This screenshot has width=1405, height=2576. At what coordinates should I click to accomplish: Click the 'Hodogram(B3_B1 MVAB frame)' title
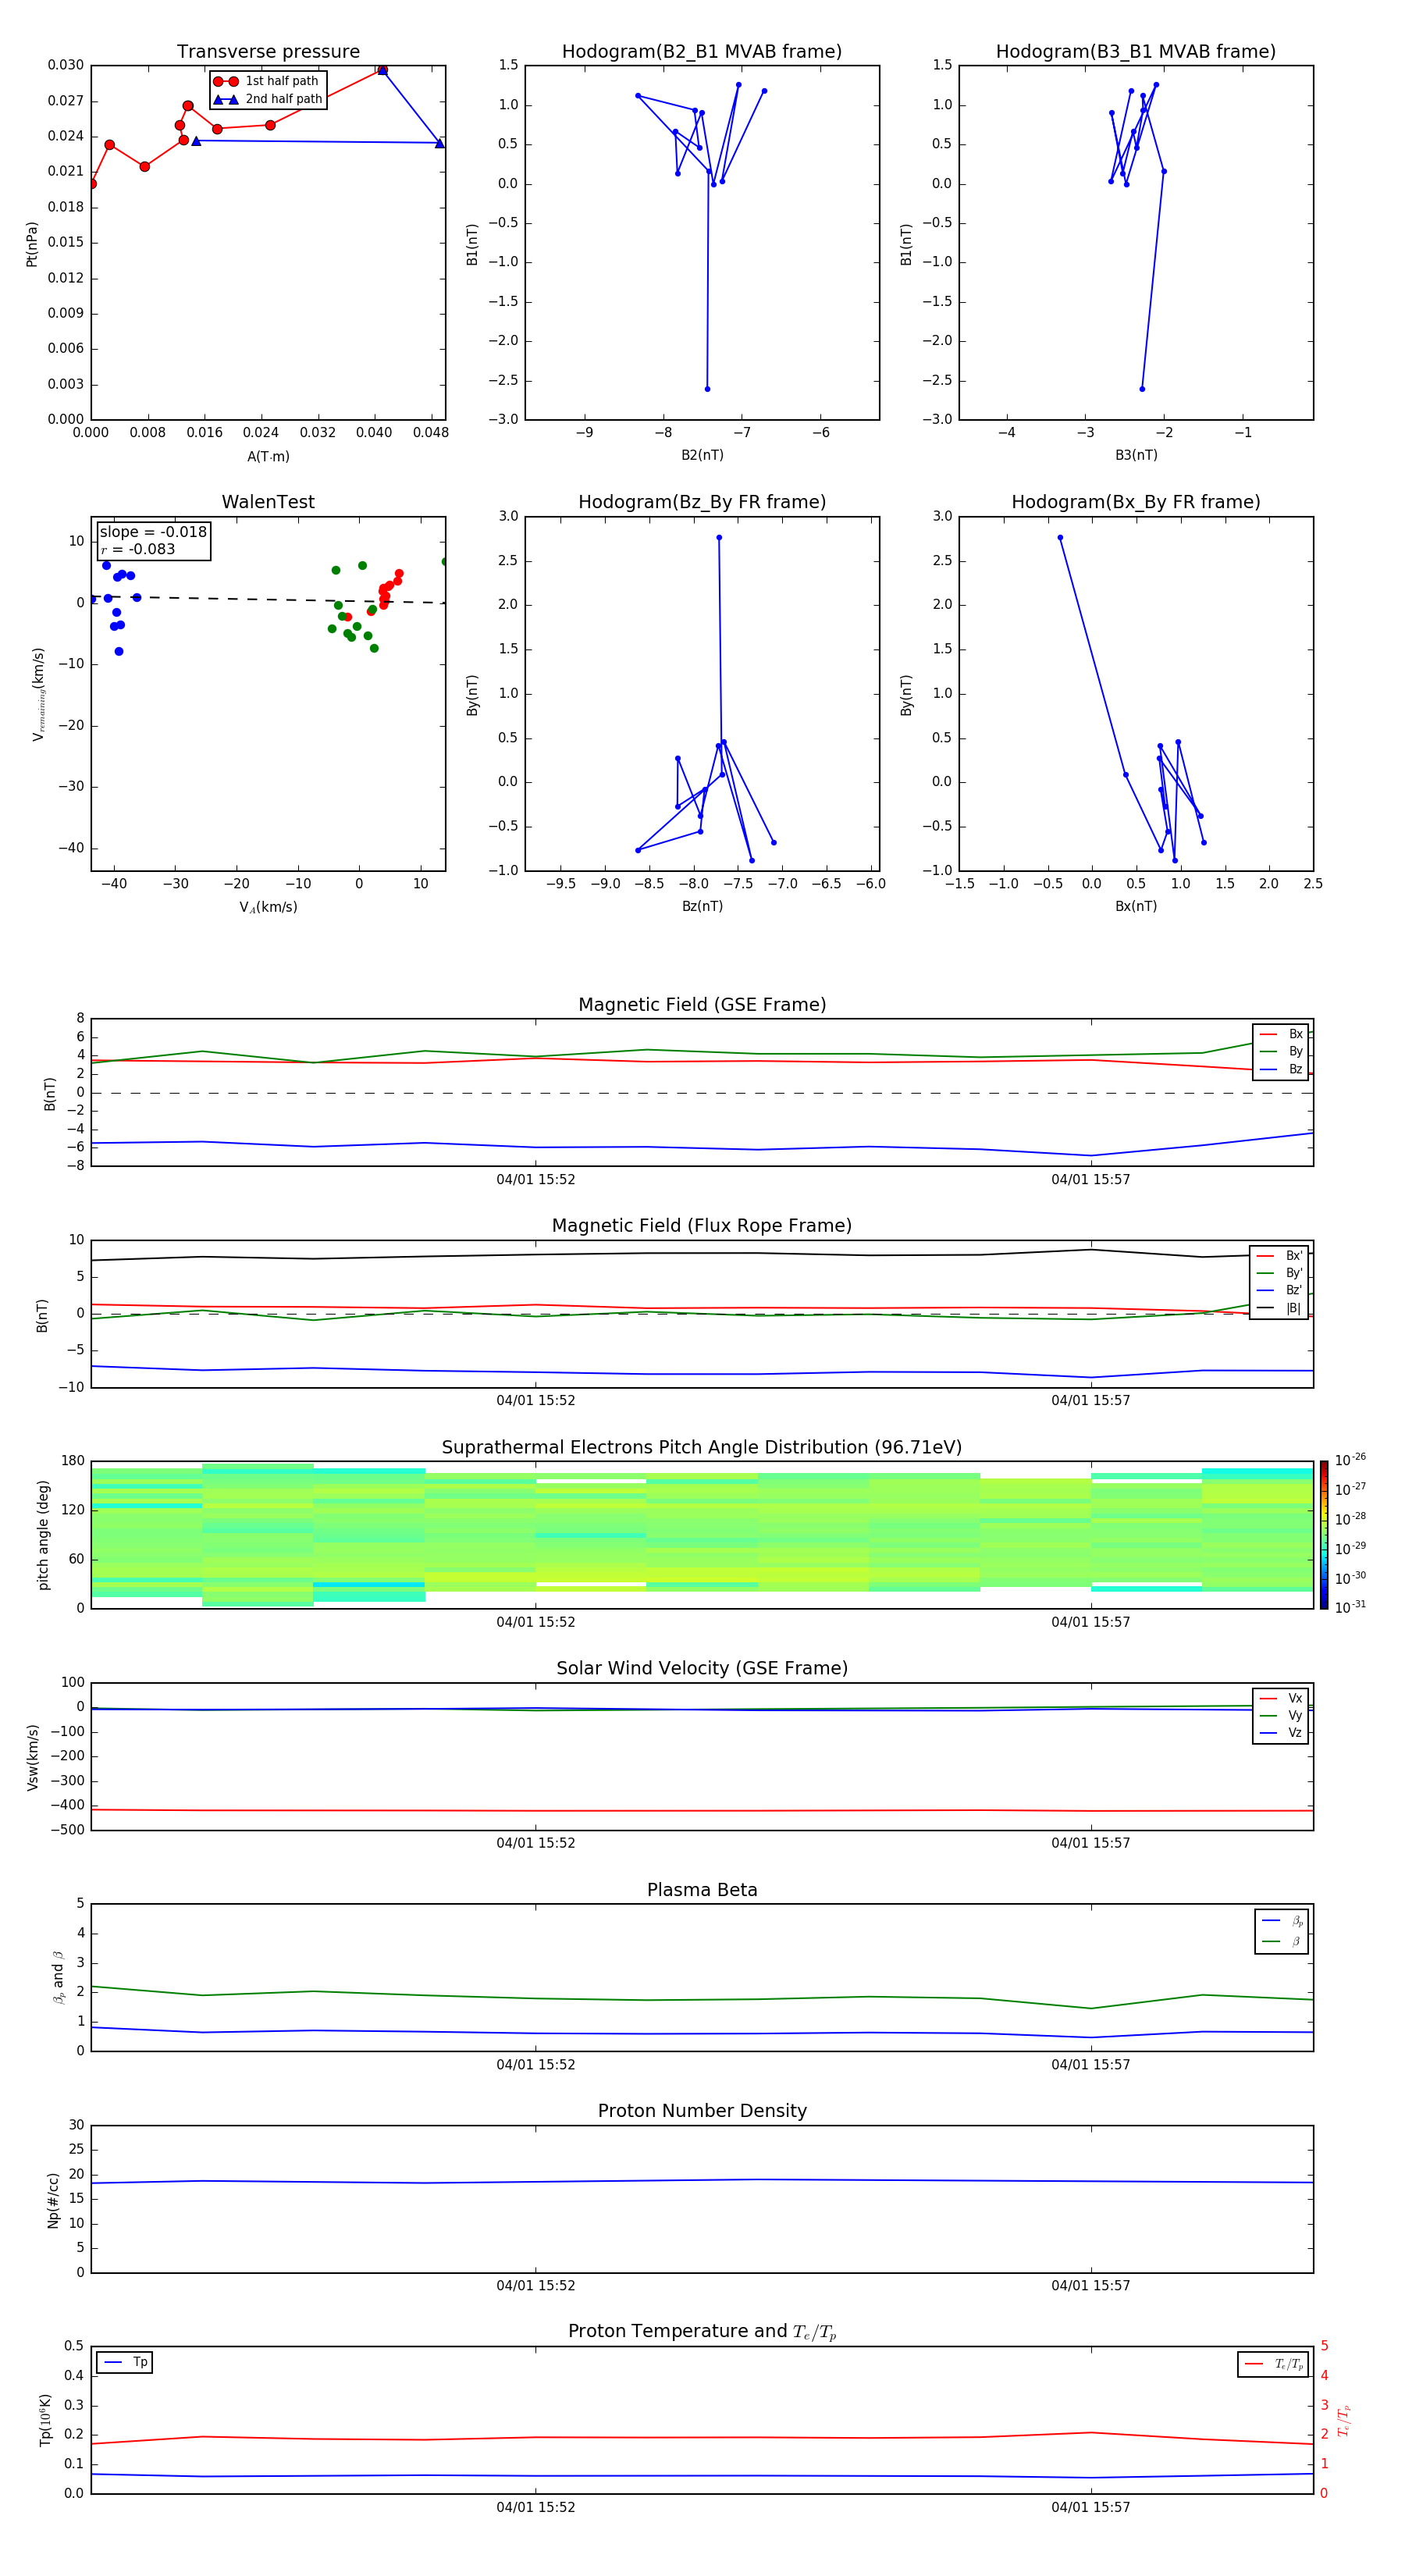pos(1136,51)
